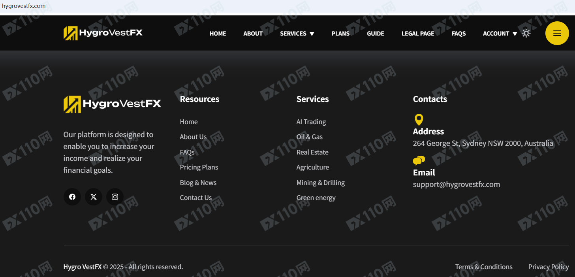
Task: Click the HygroVestFX logo in header
Action: pyautogui.click(x=103, y=33)
